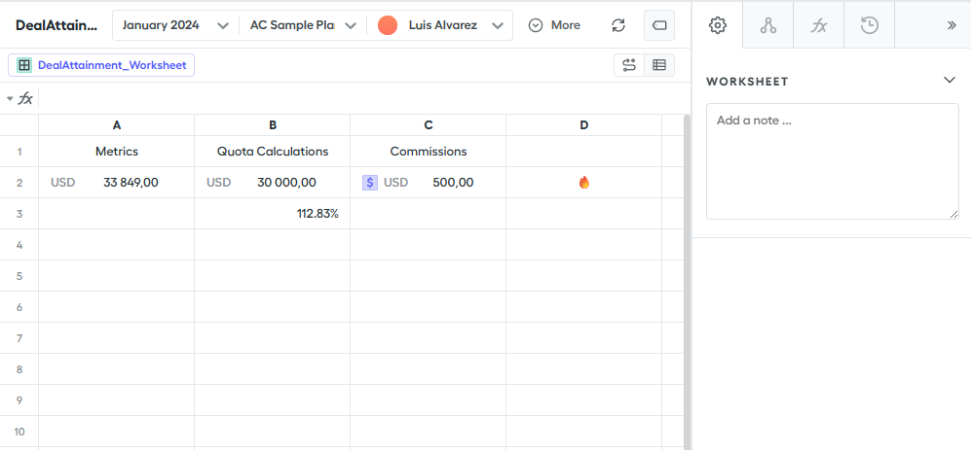Click the tag icon beside refresh
The width and height of the screenshot is (971, 450).
pyautogui.click(x=659, y=25)
